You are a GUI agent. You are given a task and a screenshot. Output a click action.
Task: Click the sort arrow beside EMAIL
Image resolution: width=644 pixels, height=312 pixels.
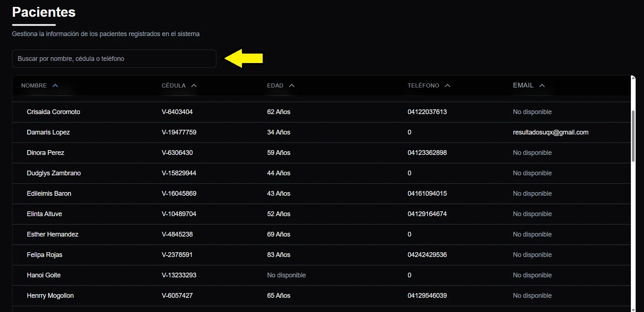pyautogui.click(x=542, y=86)
